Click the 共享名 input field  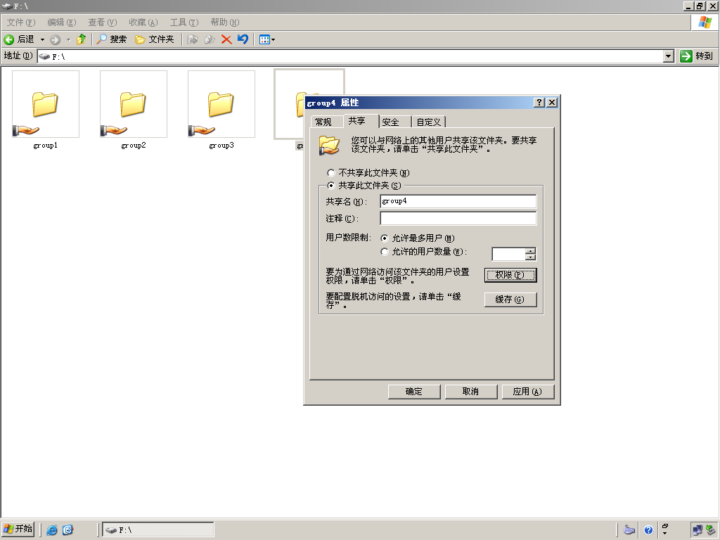coord(458,201)
